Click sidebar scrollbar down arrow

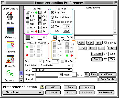tap(21, 81)
